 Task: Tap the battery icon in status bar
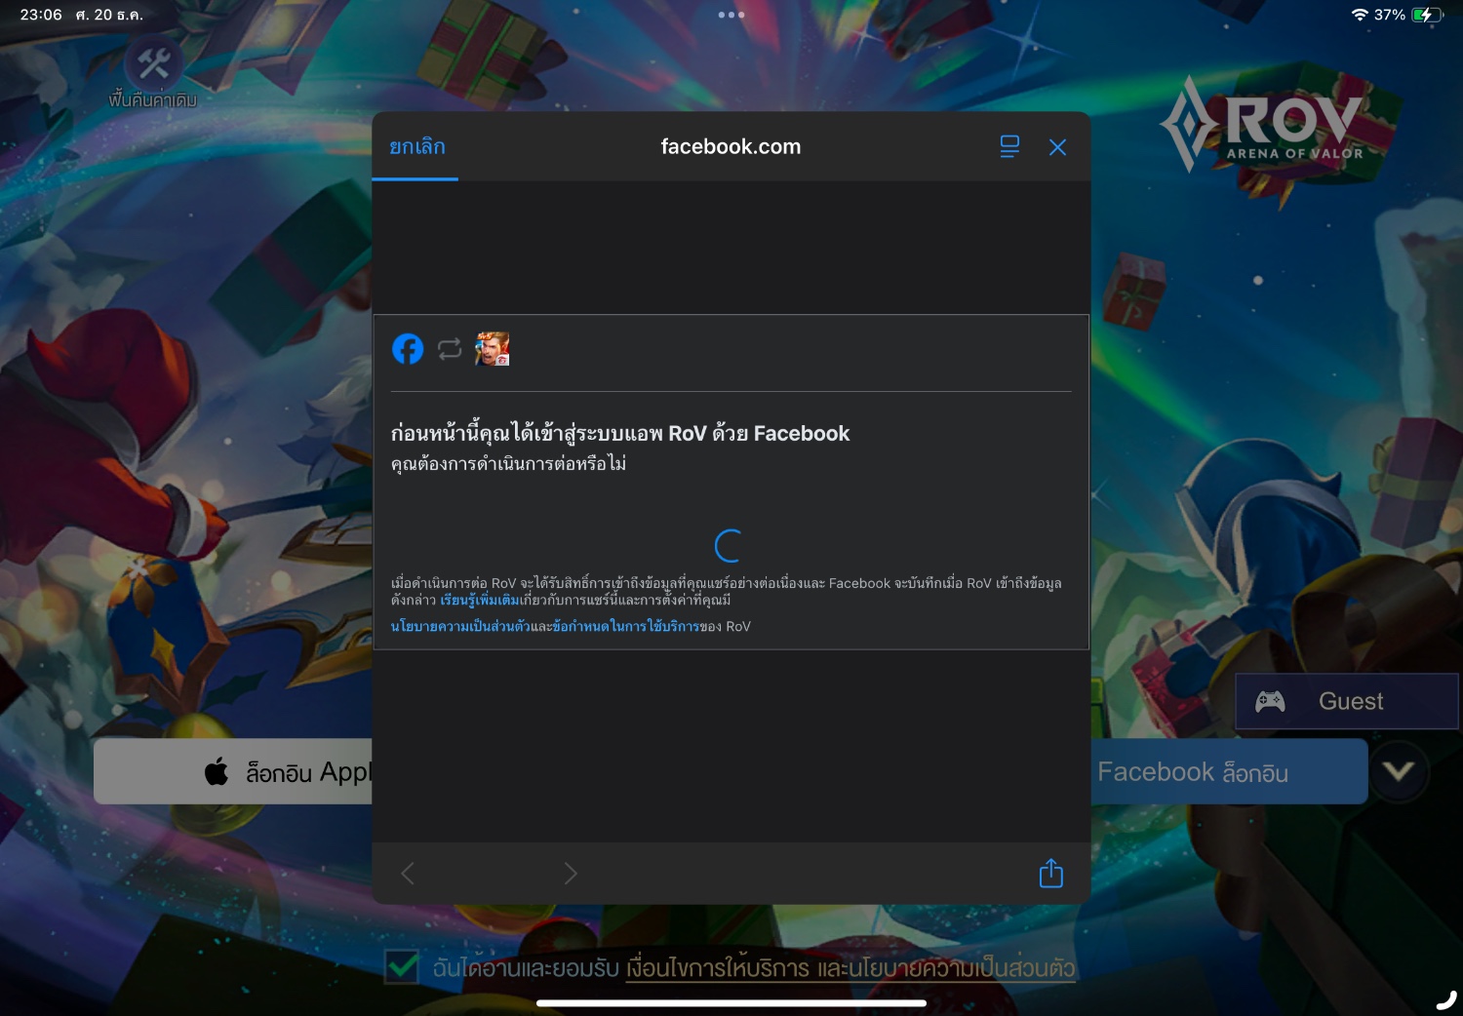(1427, 15)
